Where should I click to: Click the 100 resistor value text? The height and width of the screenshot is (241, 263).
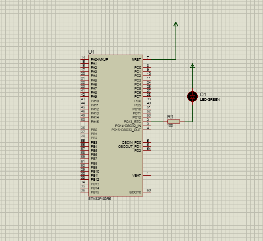click(x=170, y=126)
